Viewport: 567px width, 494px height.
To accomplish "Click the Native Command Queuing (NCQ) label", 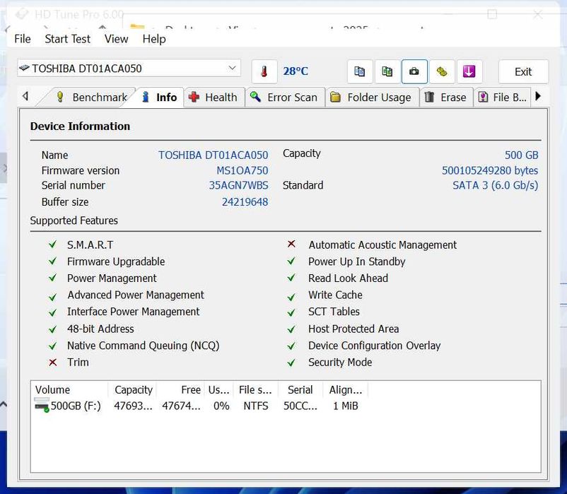I will tap(144, 346).
